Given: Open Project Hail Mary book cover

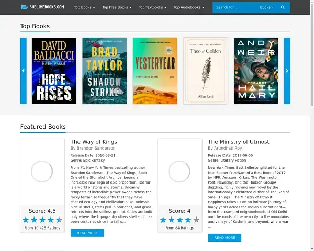Looking at the screenshot, I should tap(255, 71).
